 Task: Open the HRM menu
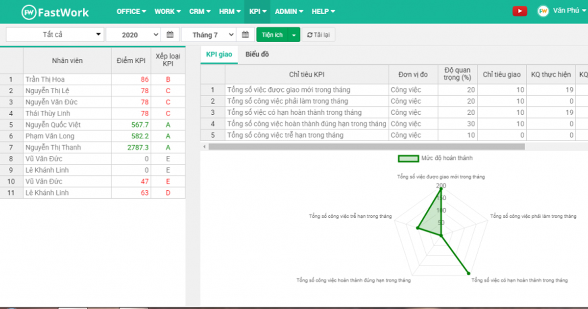point(230,11)
